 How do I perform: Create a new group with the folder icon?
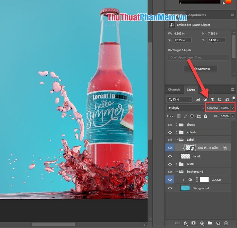coord(210,223)
